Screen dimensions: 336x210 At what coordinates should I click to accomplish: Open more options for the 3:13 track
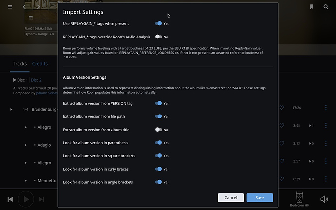[x=326, y=143]
